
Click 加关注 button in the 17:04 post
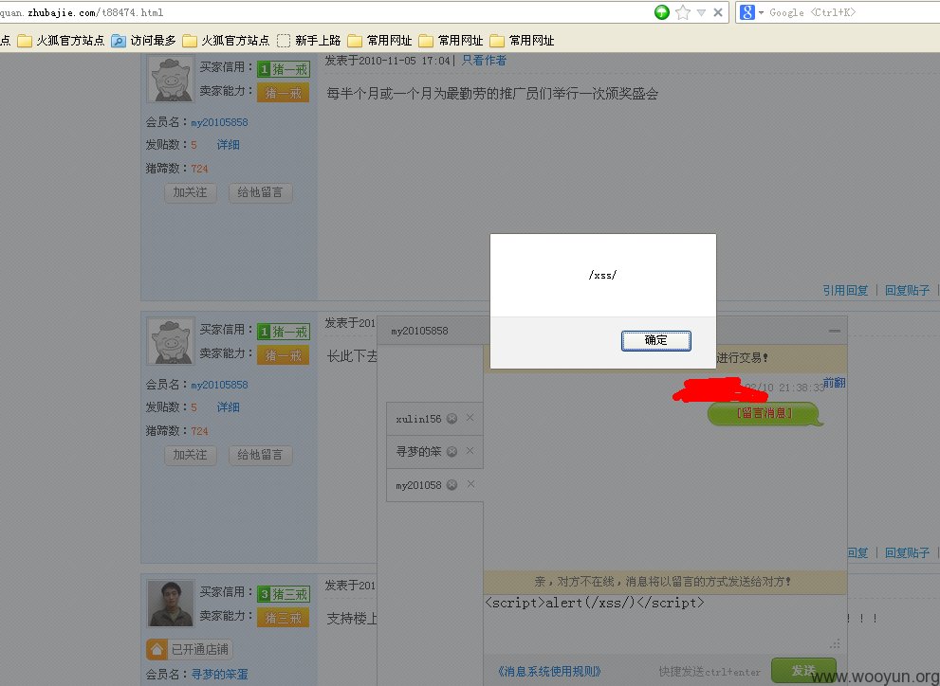pyautogui.click(x=190, y=192)
